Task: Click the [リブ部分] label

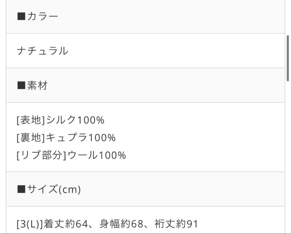Action: 41,155
